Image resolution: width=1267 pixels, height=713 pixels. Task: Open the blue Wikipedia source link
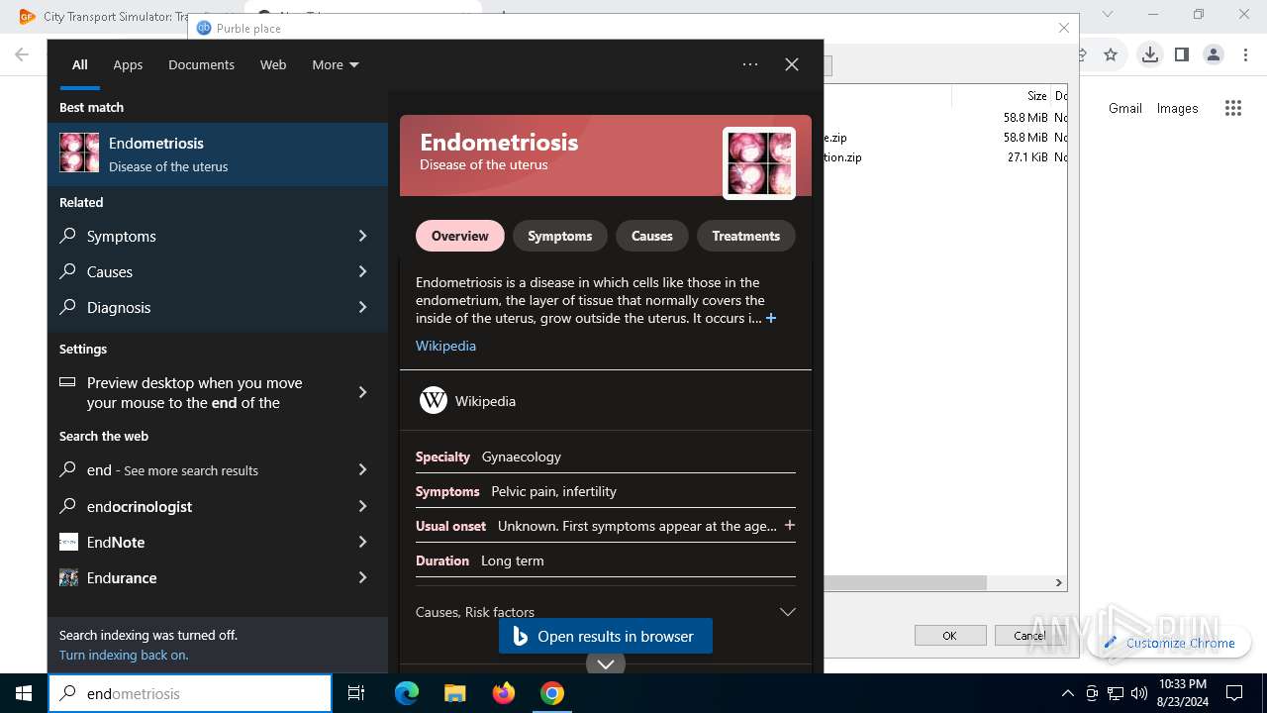[445, 346]
